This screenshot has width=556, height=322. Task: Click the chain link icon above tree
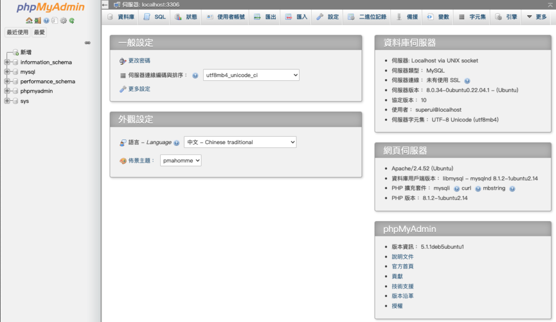(x=87, y=43)
